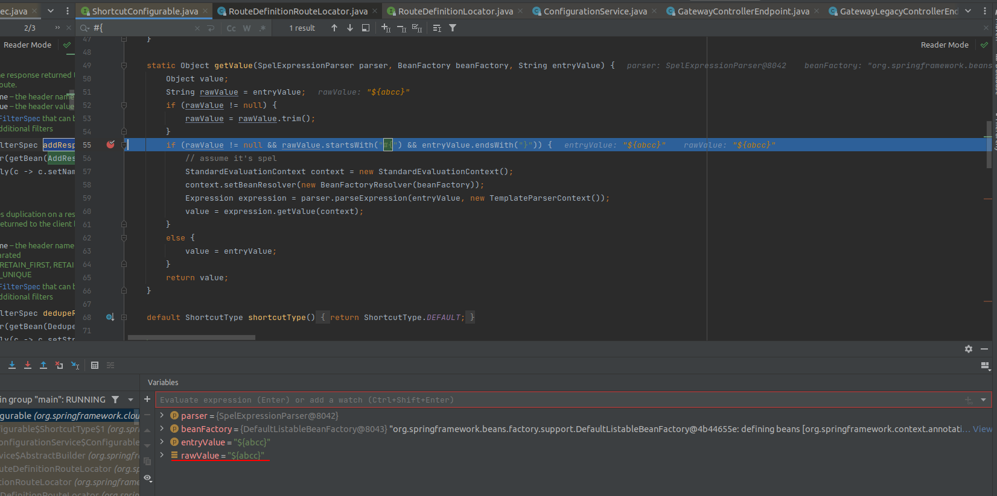
Task: Open expression history dropdown arrow
Action: [x=983, y=400]
